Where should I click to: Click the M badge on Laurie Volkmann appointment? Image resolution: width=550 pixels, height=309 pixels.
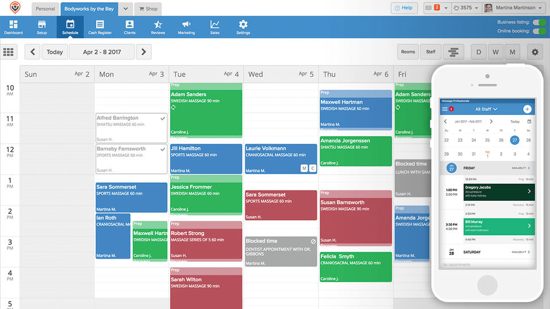304,168
